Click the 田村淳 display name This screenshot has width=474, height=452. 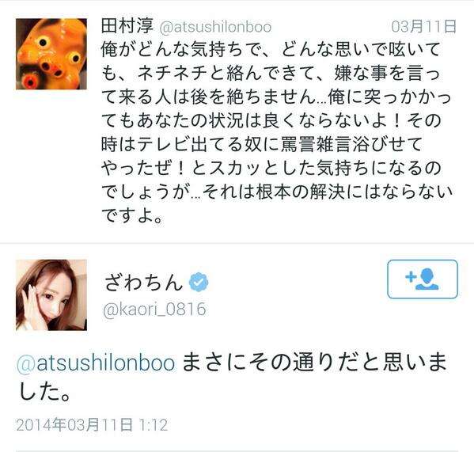pos(127,27)
